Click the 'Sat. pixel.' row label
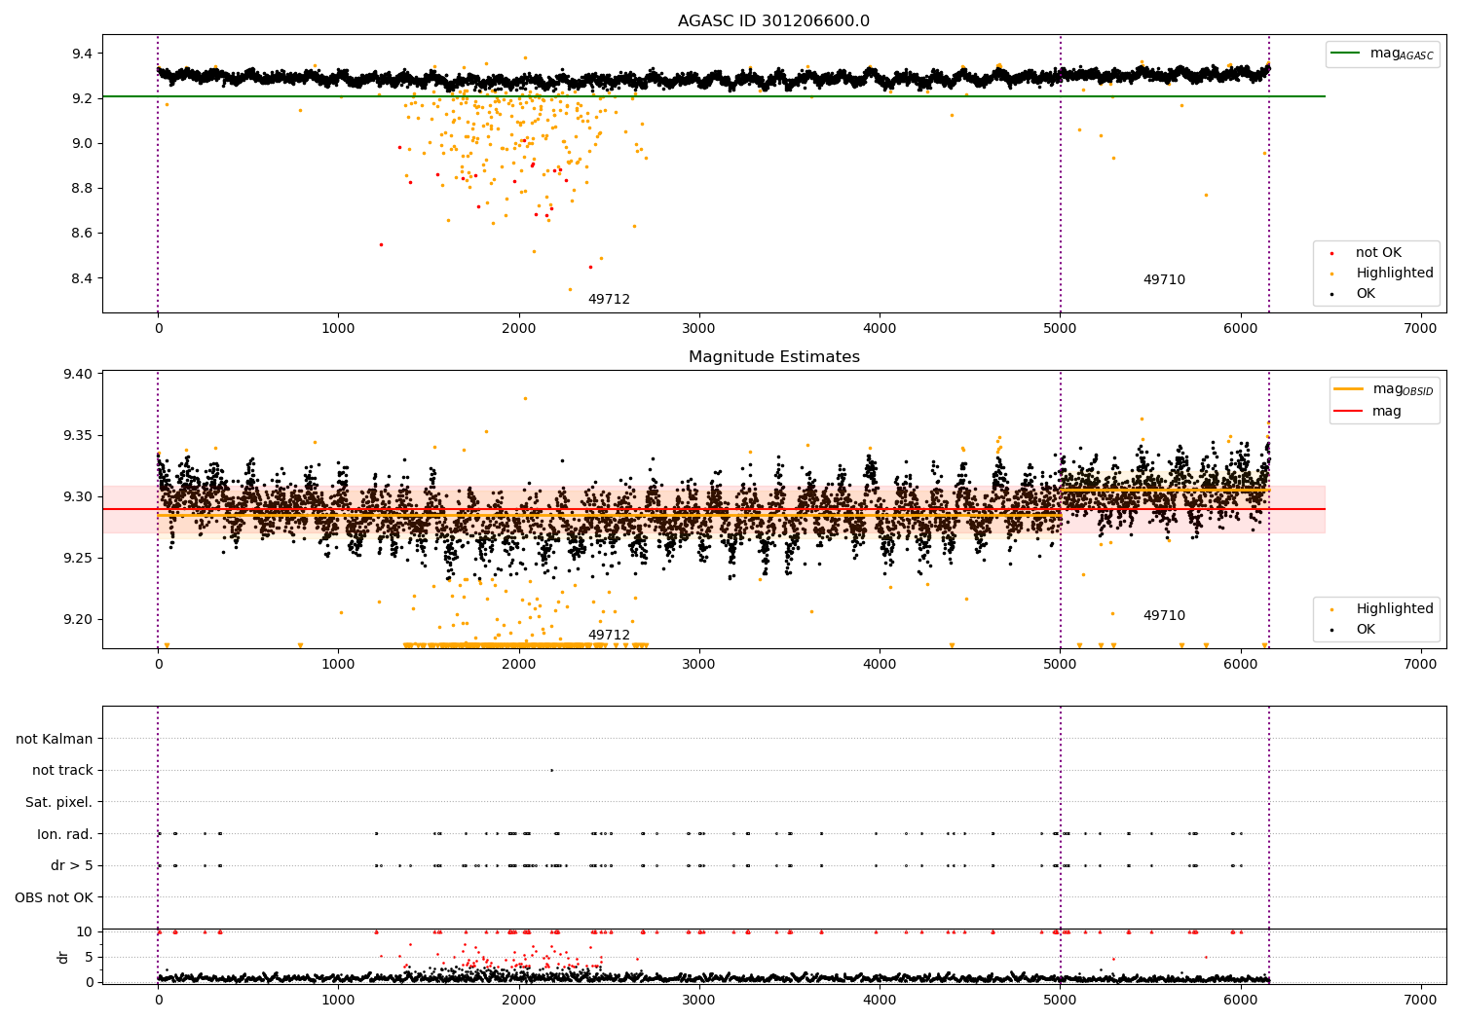1461x1022 pixels. [x=59, y=803]
